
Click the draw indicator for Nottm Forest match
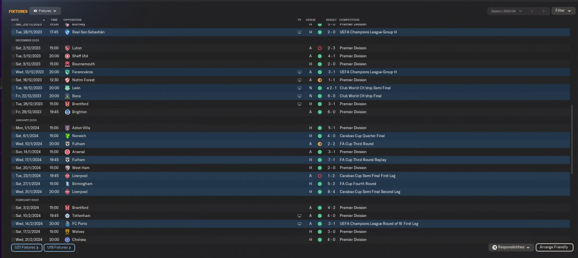pyautogui.click(x=320, y=80)
